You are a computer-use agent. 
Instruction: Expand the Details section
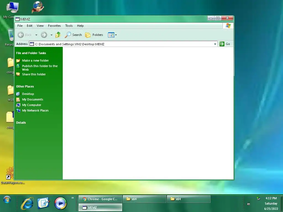coord(21,123)
